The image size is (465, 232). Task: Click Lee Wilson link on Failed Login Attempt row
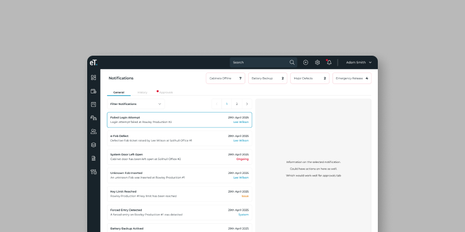[241, 122]
